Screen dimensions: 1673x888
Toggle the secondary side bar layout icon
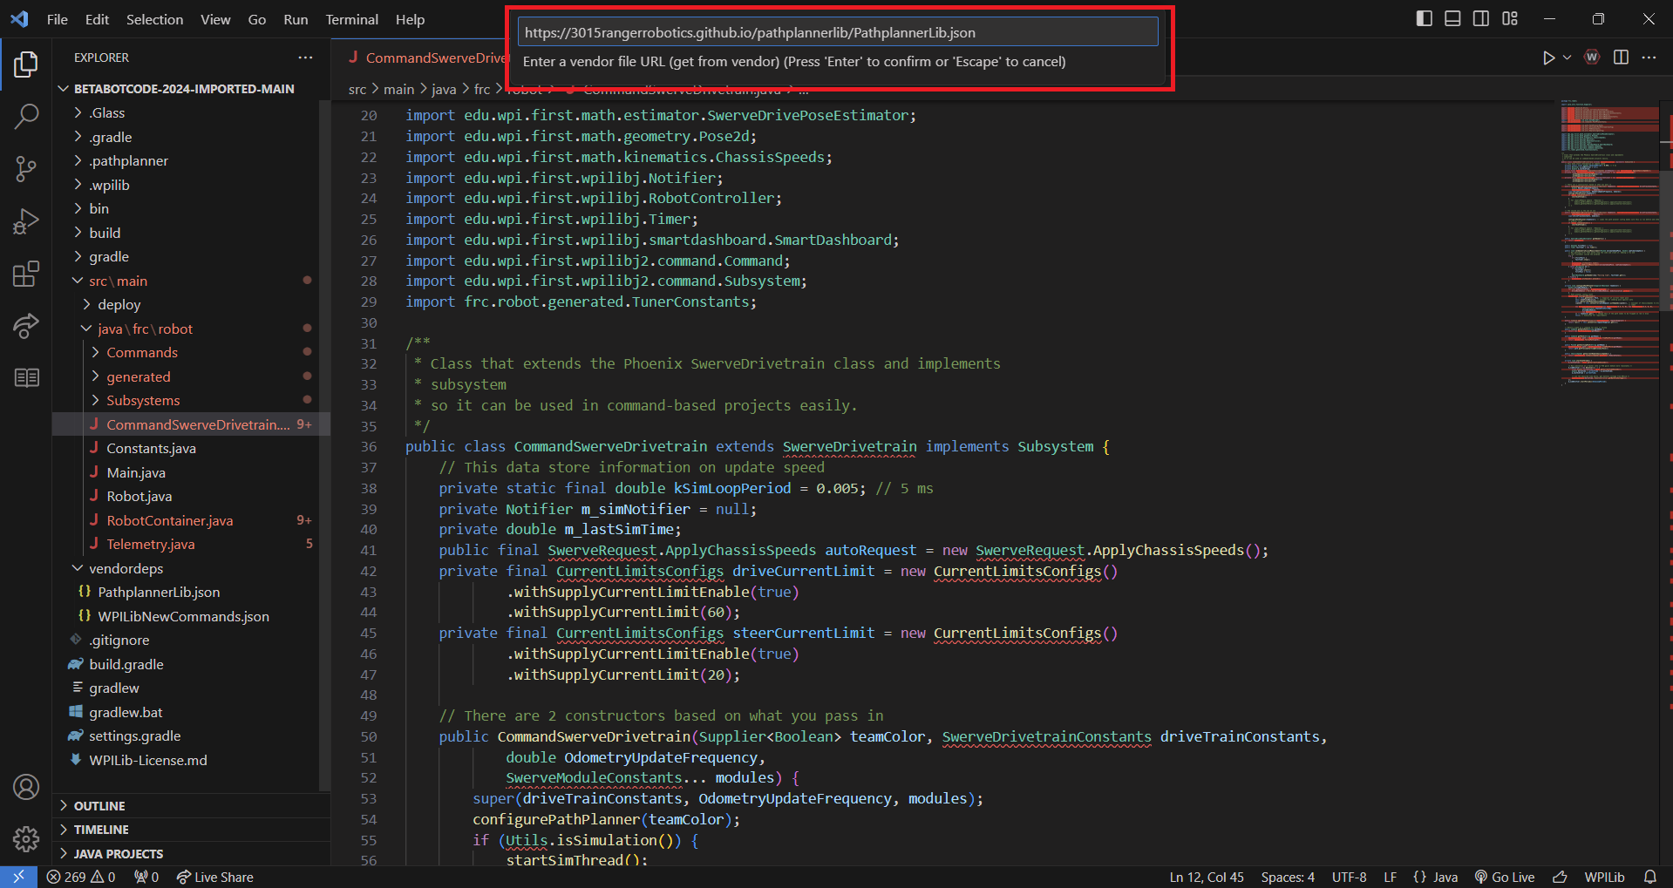(x=1481, y=18)
